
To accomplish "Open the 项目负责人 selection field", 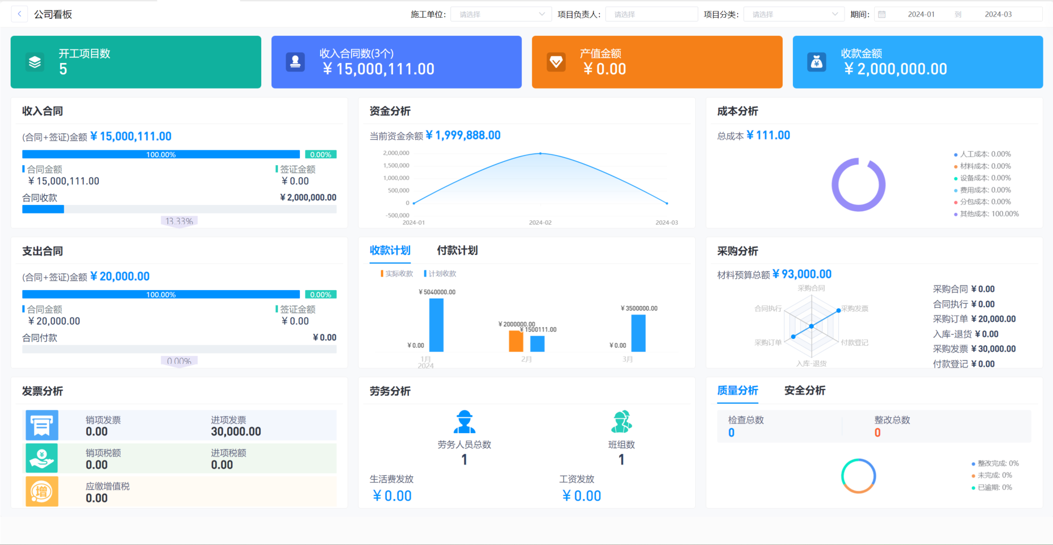I will pos(651,14).
